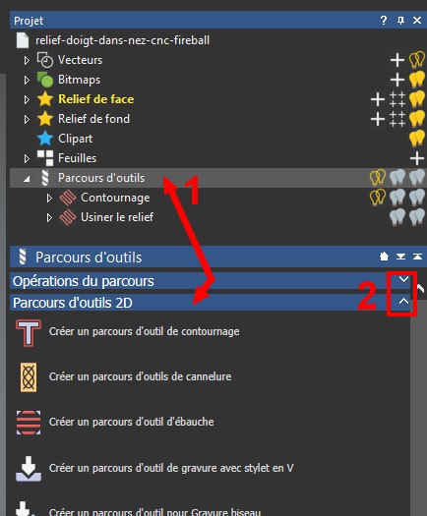The image size is (427, 516).
Task: Open Projet panel help question mark
Action: click(x=384, y=21)
